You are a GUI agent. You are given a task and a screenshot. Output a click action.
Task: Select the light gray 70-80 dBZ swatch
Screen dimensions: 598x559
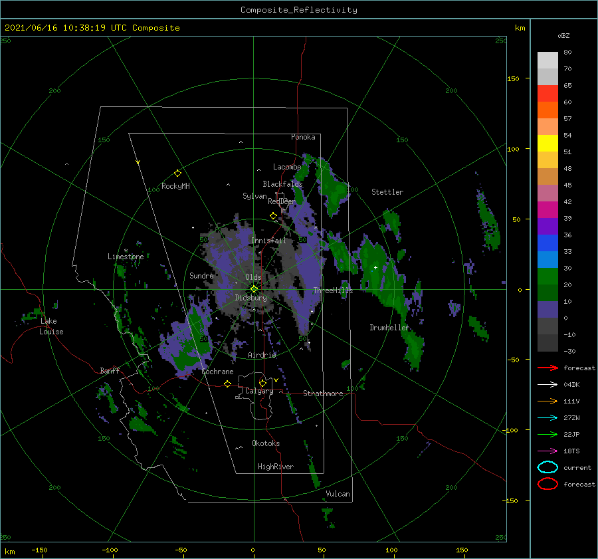click(548, 60)
